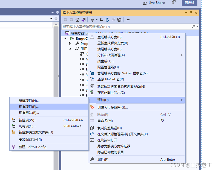Click the rename icon beside 重命名

coord(92,121)
